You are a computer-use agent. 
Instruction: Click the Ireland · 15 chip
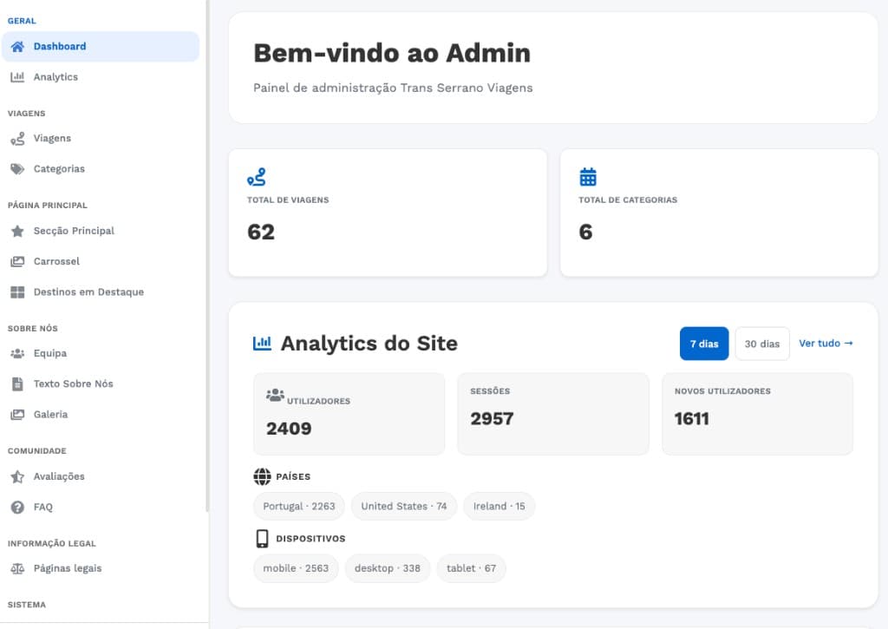pos(499,506)
